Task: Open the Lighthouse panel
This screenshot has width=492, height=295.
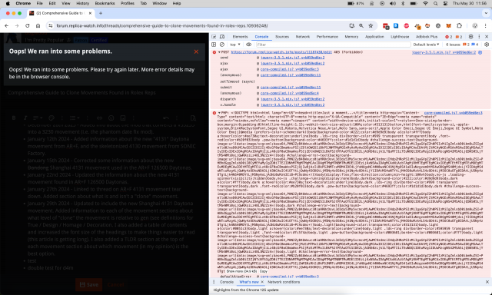Action: [x=400, y=37]
